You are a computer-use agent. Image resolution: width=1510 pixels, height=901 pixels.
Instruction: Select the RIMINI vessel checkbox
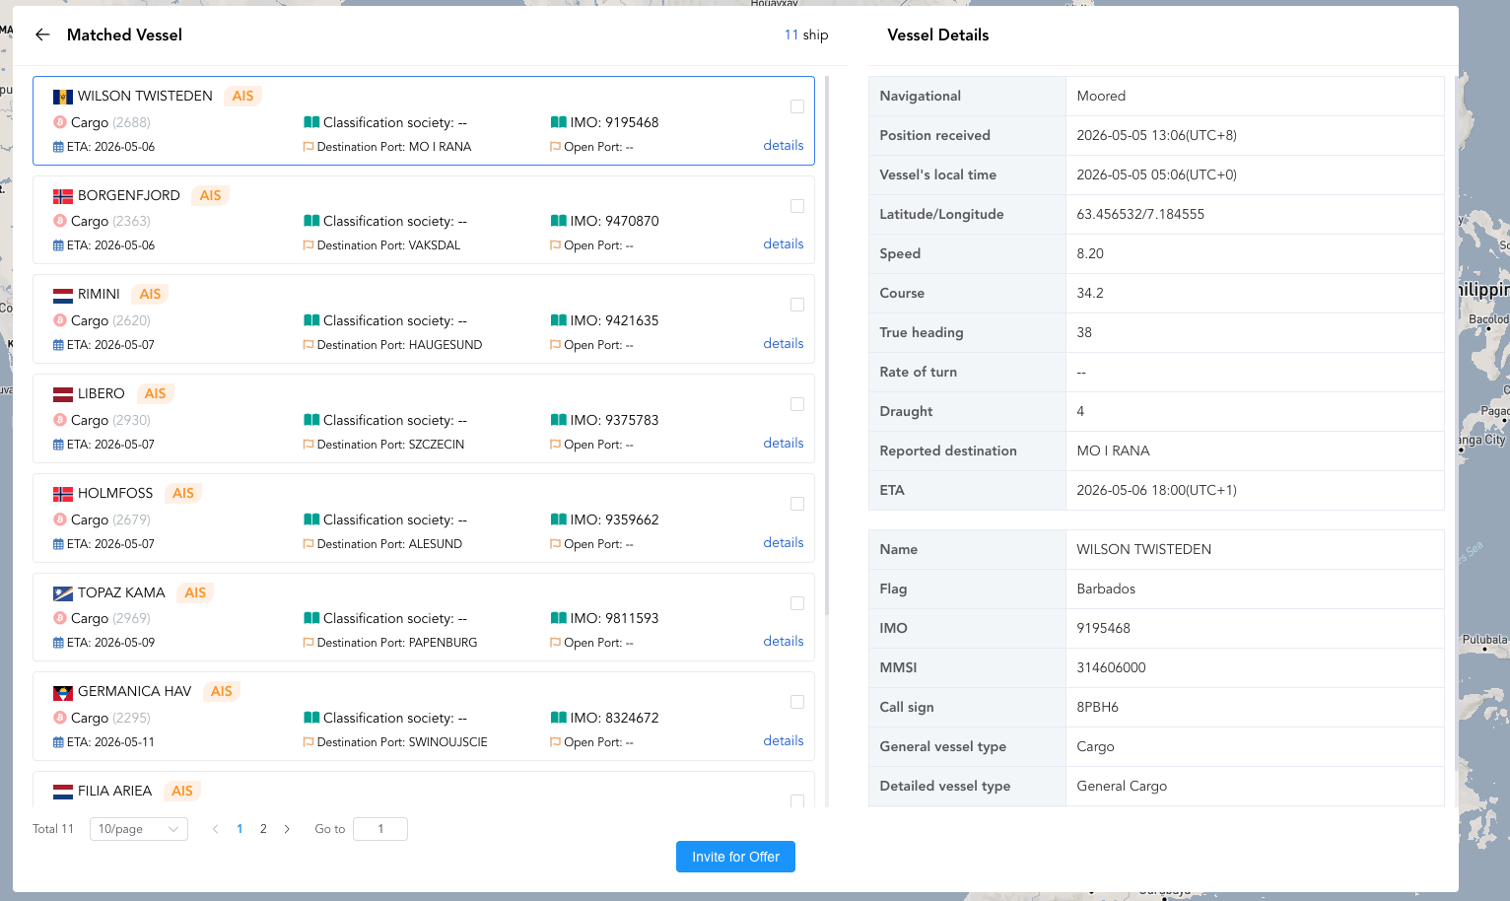797,305
